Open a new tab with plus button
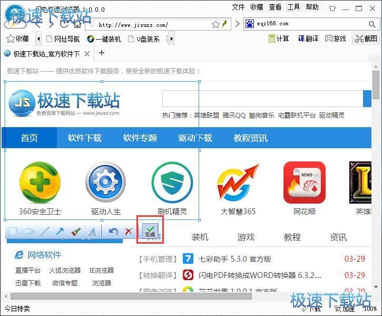Screen dimensions: 382x316 [x=102, y=53]
